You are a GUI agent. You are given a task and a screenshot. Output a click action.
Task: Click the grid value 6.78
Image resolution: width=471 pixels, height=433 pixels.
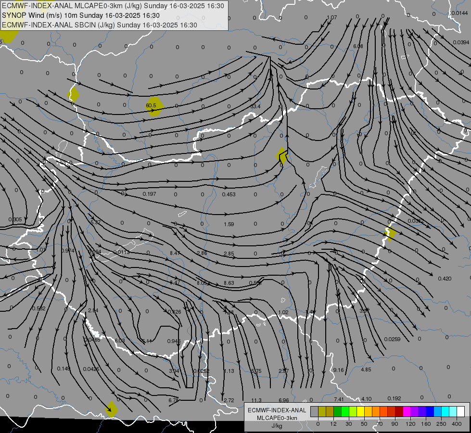(174, 400)
